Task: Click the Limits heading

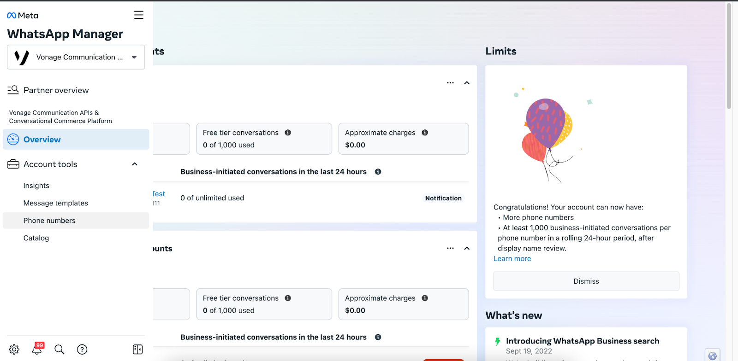Action: [501, 51]
